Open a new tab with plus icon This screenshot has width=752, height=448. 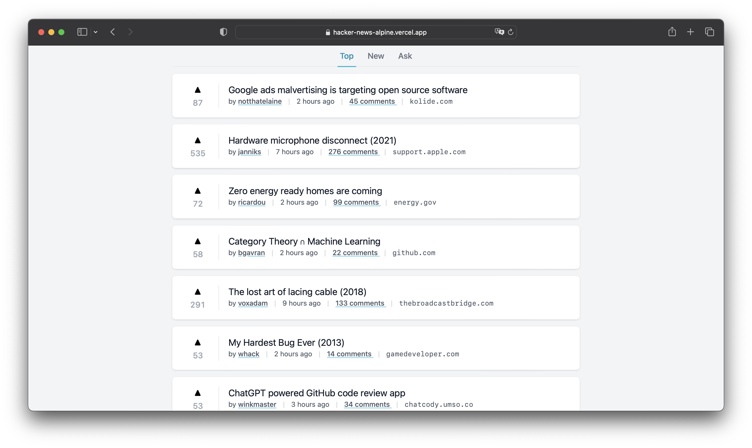[x=690, y=32]
